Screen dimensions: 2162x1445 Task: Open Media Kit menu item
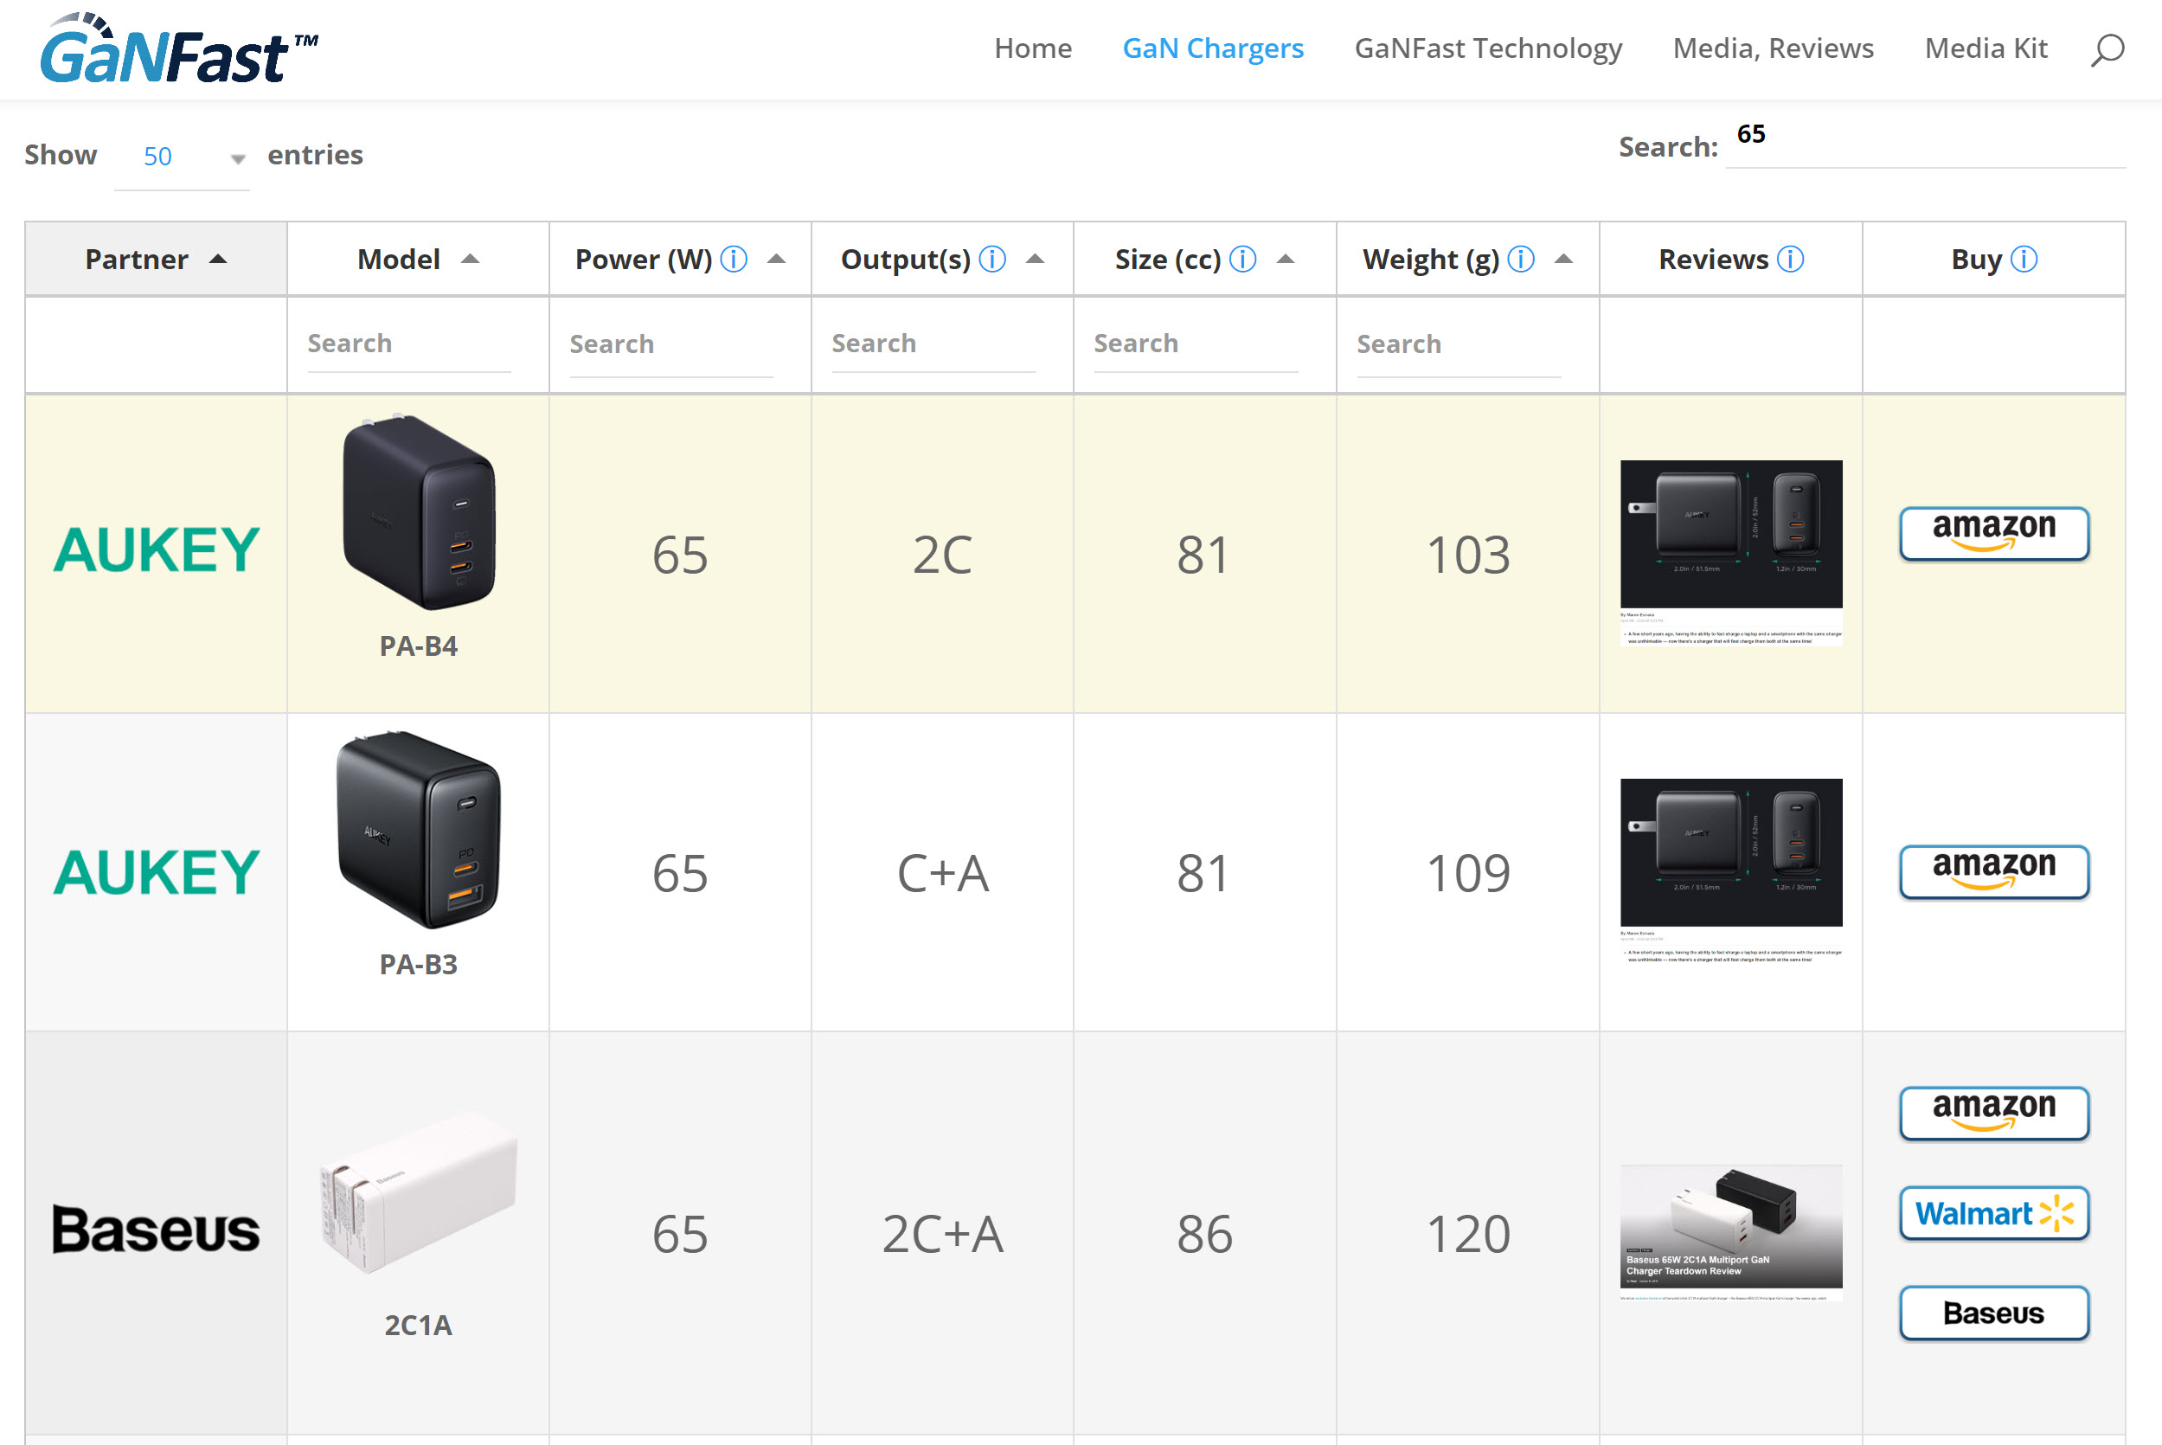tap(1986, 48)
